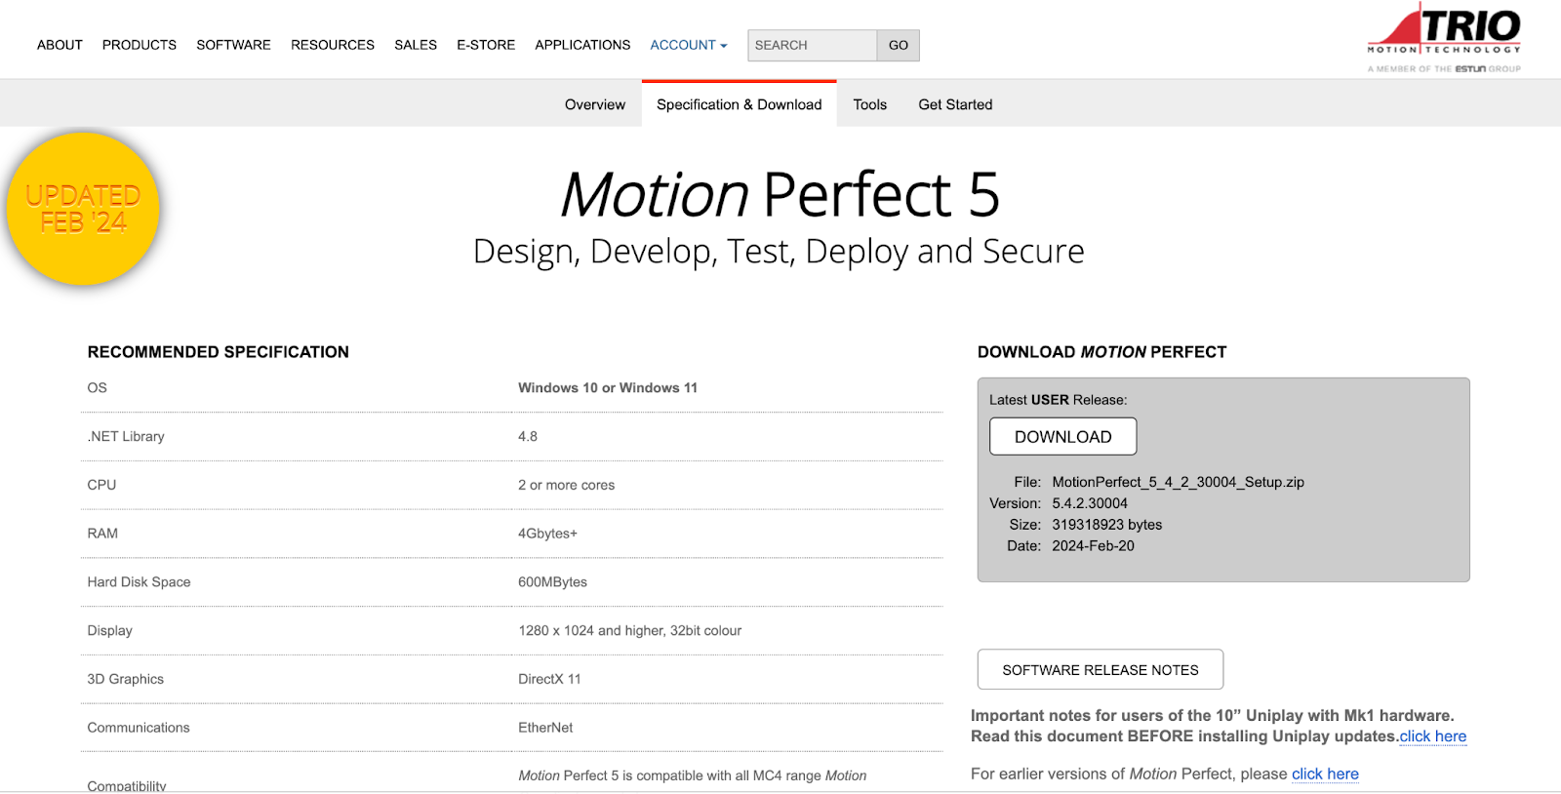Select the Specification & Download tab
This screenshot has height=794, width=1561.
click(x=740, y=104)
